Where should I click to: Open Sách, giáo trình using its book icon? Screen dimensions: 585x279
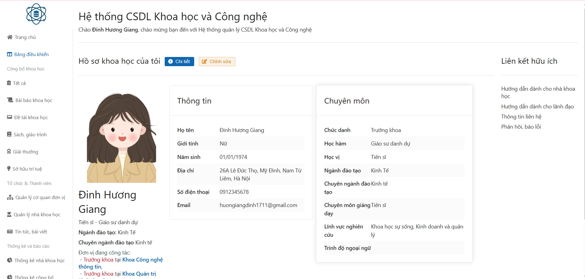10,134
